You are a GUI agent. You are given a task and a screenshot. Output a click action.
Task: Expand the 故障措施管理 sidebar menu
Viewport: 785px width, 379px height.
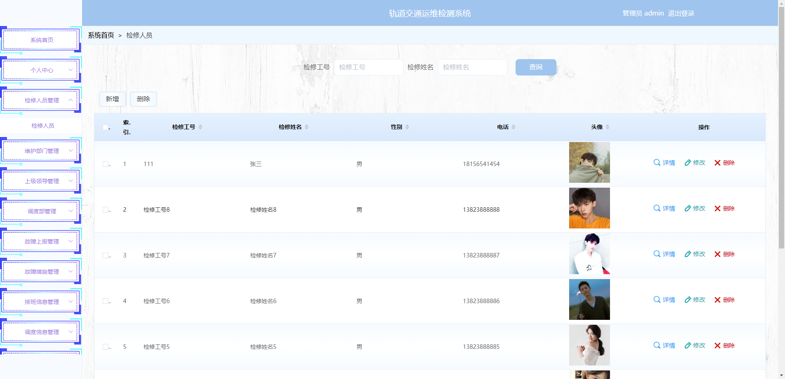click(x=41, y=272)
